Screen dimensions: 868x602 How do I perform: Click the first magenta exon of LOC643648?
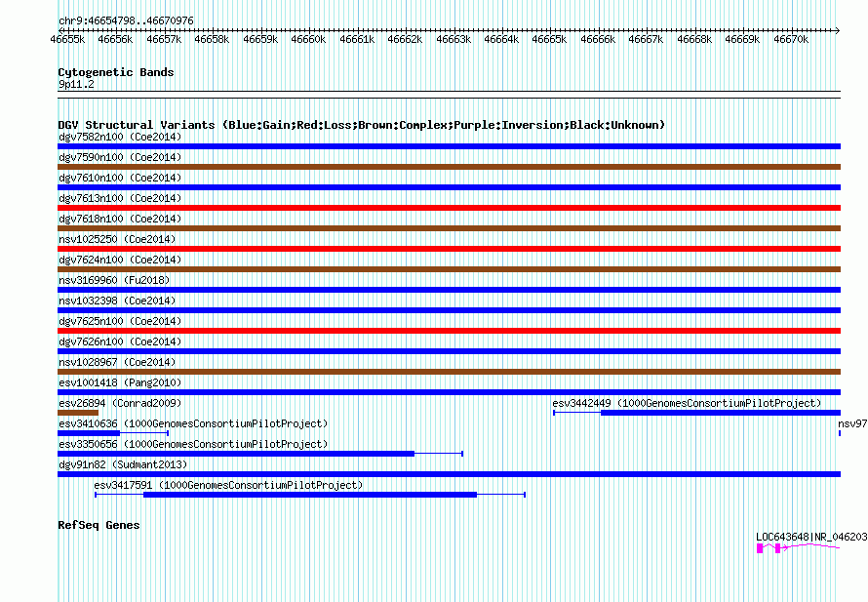pos(760,548)
